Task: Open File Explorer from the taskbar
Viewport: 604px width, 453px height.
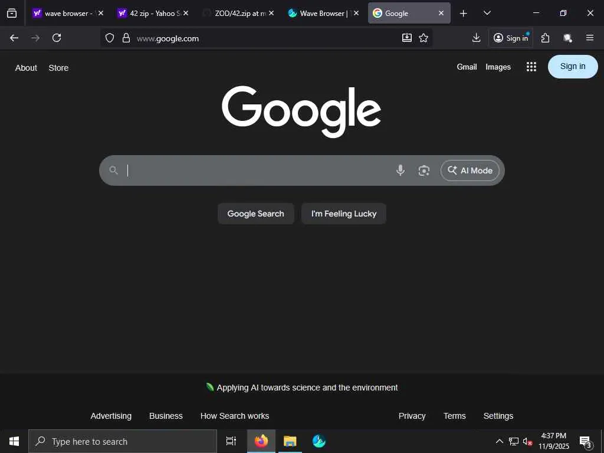Action: tap(290, 441)
